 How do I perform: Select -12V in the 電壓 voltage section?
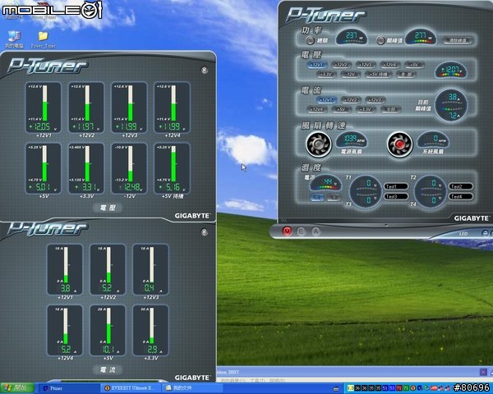coord(350,75)
